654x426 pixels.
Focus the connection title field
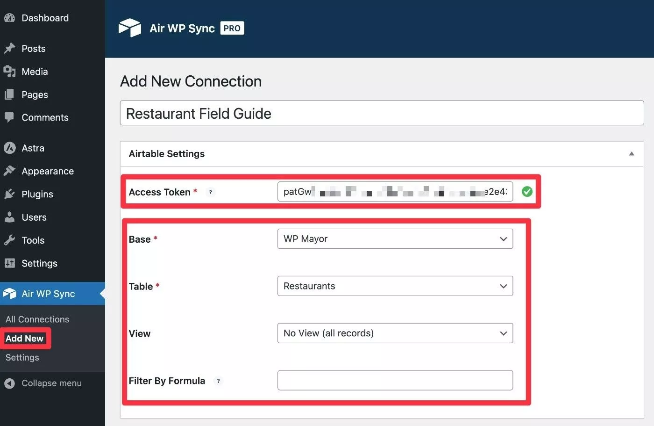[x=382, y=113]
